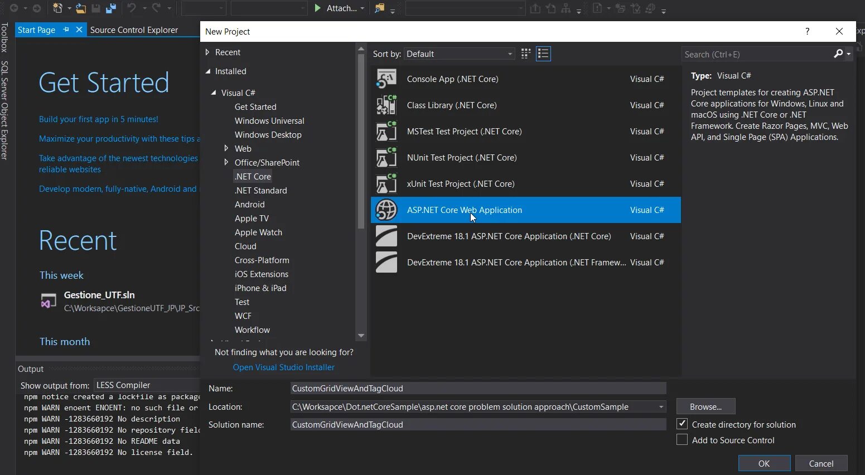
Task: Click the Navigate Forward icon
Action: tap(37, 8)
